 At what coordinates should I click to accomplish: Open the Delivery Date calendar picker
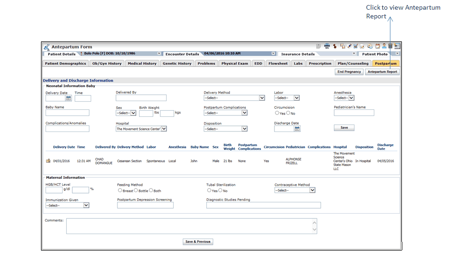(x=69, y=98)
